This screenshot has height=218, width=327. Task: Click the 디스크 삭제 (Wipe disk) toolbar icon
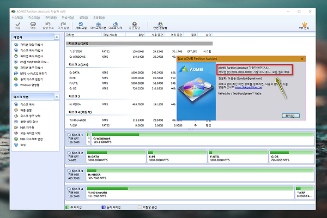115,25
